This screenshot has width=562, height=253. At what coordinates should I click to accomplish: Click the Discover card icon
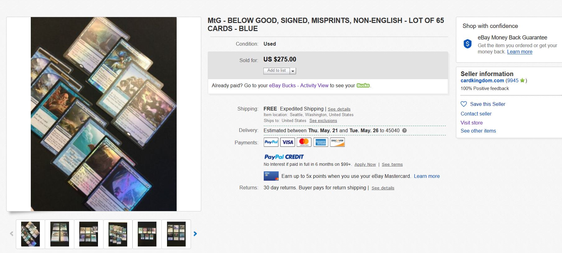click(x=337, y=142)
